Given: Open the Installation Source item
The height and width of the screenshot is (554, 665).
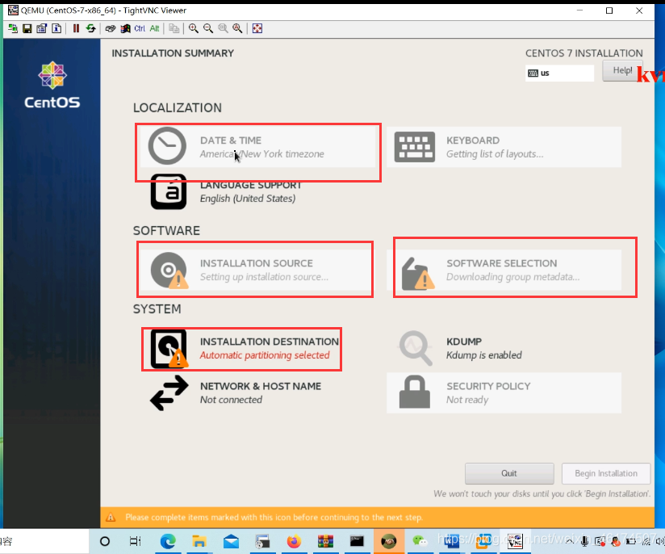Looking at the screenshot, I should 258,270.
